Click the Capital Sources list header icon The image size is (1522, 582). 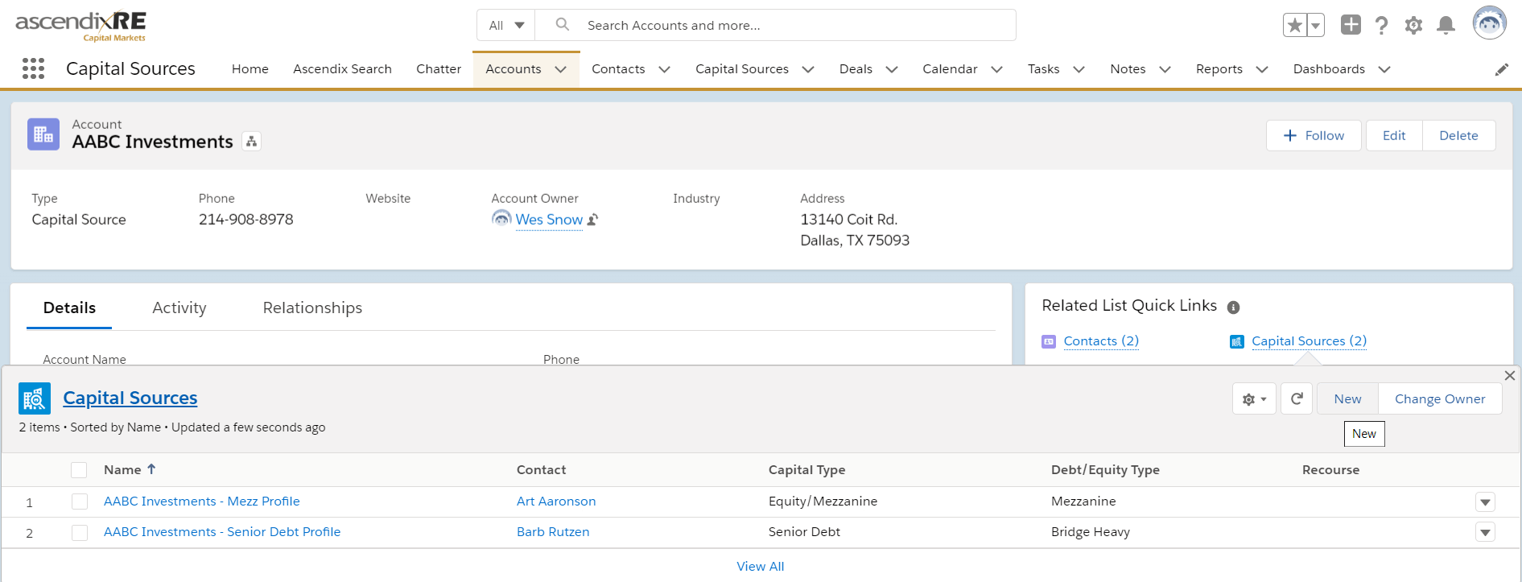[x=35, y=398]
